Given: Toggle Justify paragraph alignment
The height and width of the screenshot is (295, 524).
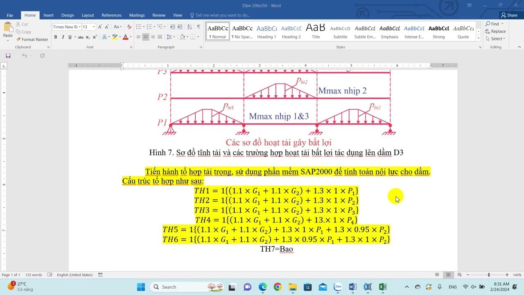Looking at the screenshot, I should coord(160,37).
